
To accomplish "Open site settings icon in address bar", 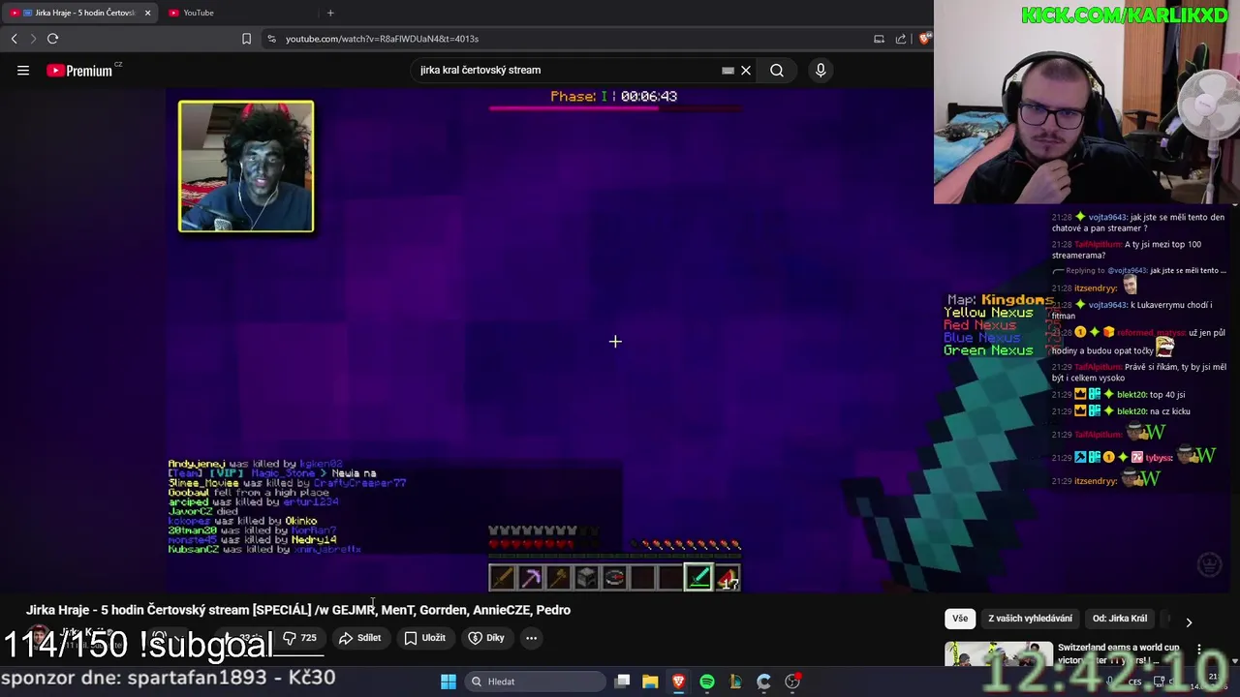I will point(271,39).
